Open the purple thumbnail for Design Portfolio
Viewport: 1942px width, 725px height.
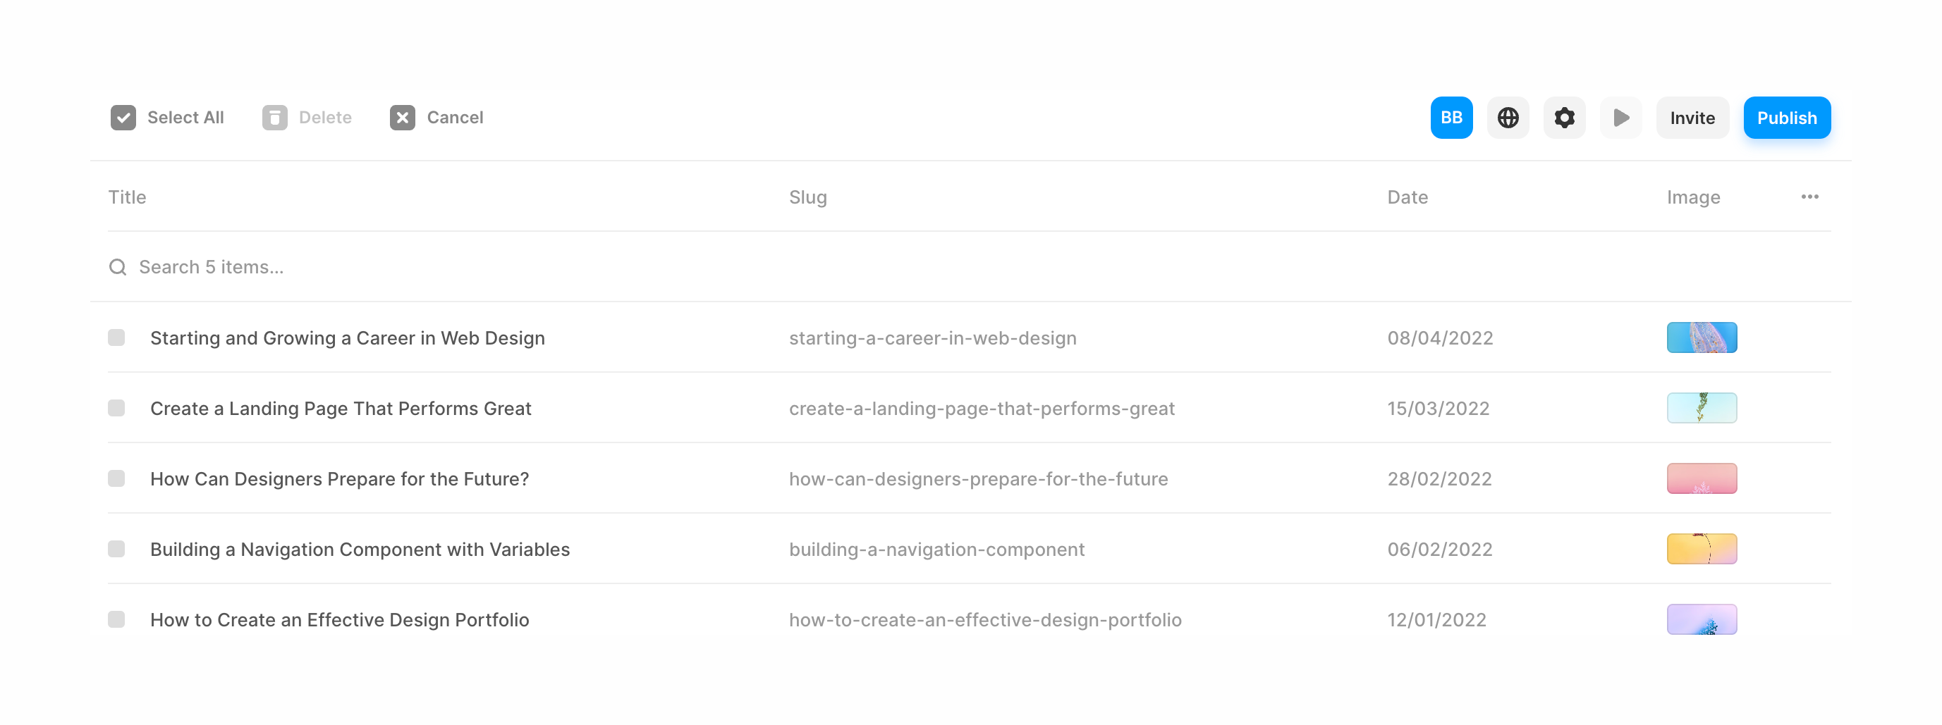tap(1702, 619)
